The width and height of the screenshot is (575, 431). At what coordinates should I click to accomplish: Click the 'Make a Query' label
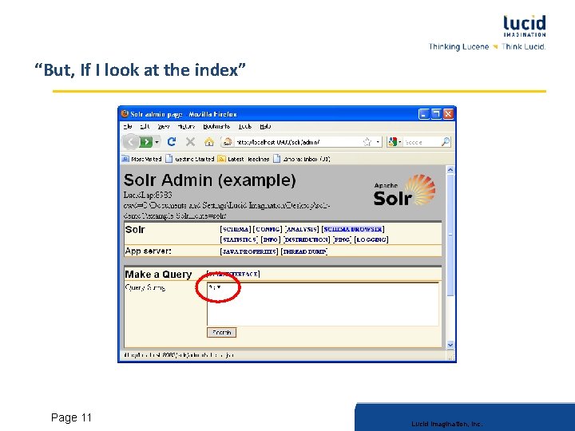(158, 274)
